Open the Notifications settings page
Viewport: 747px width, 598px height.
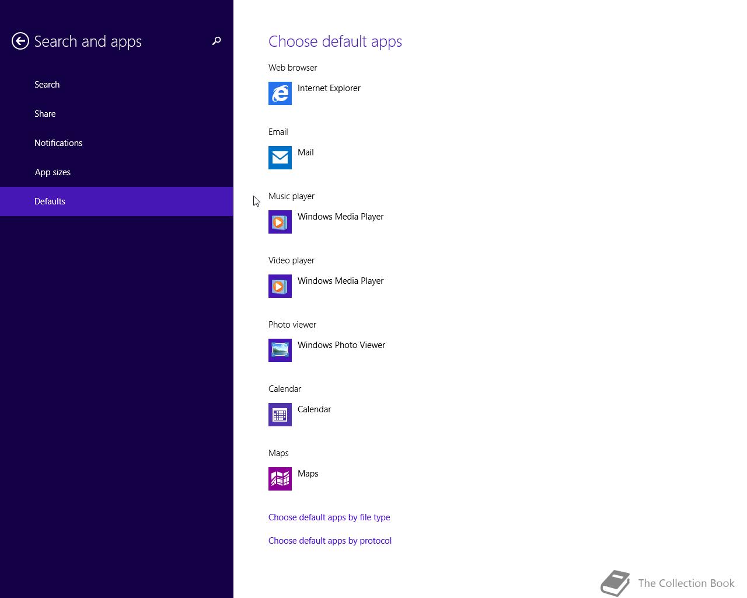click(x=117, y=143)
